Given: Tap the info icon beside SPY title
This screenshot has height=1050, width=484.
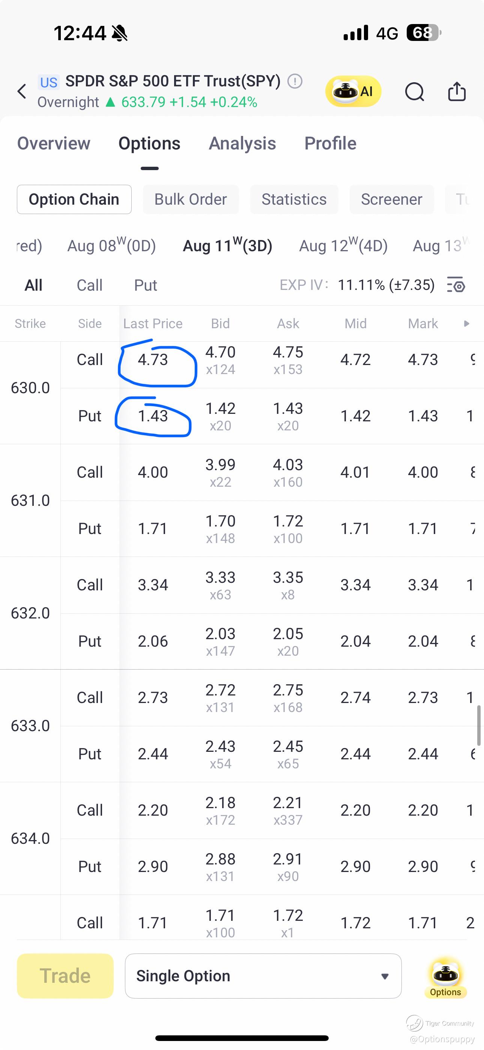Looking at the screenshot, I should [295, 81].
